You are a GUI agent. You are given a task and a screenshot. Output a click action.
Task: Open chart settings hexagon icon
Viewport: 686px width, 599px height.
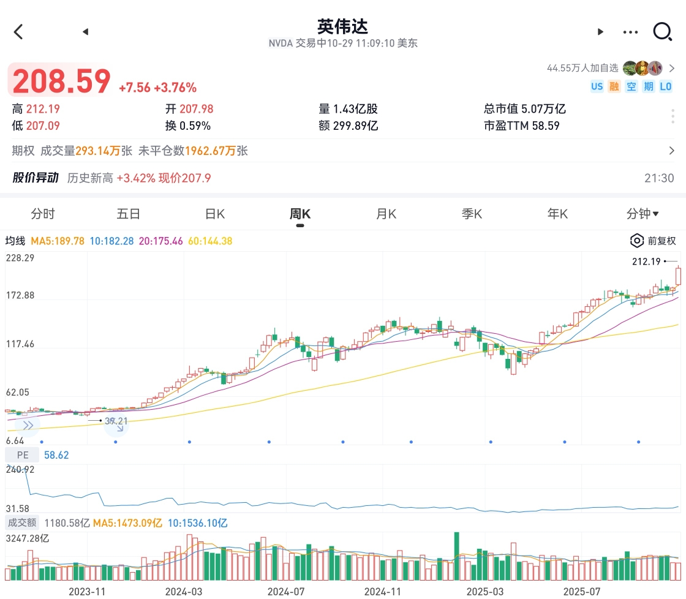636,241
